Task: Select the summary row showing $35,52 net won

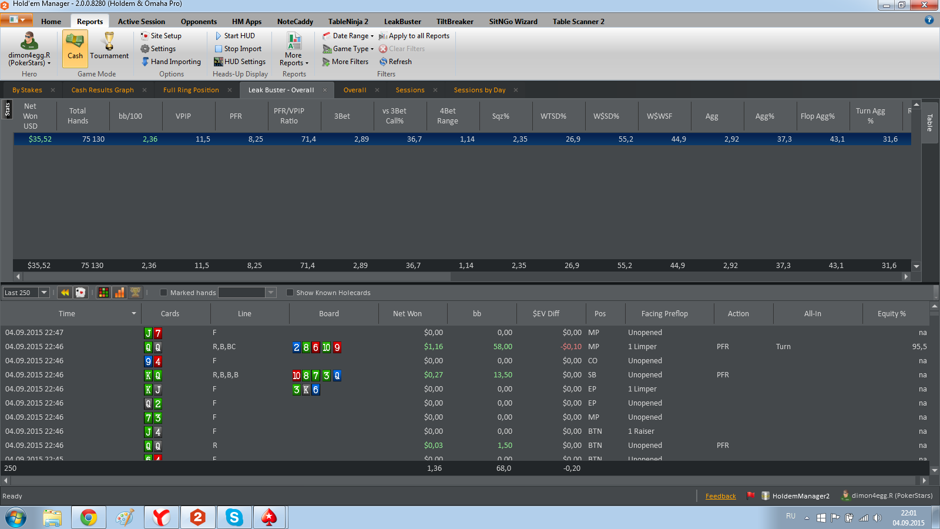Action: click(x=462, y=139)
